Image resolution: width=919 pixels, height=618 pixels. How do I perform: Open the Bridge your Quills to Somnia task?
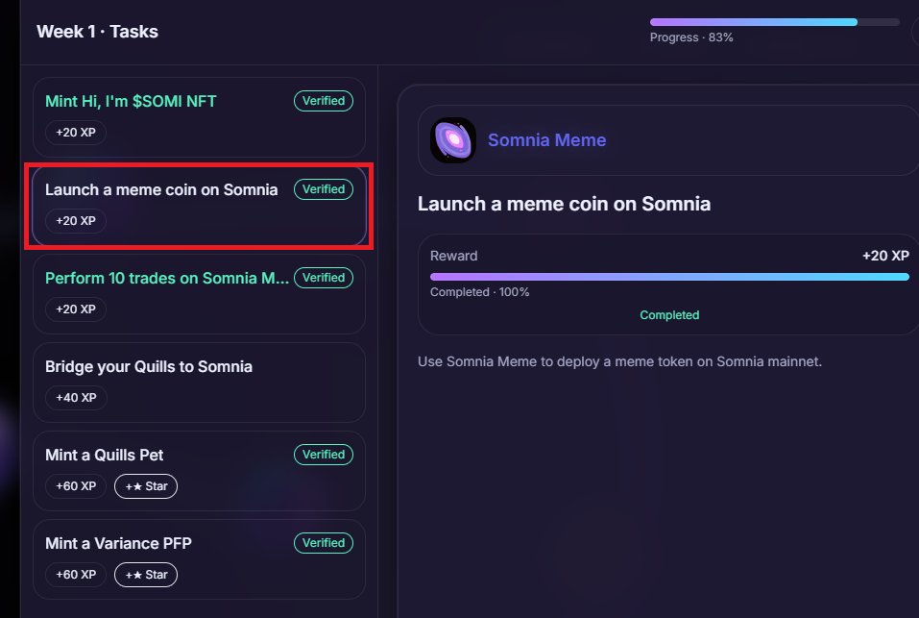[x=200, y=383]
